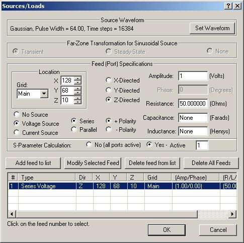The width and height of the screenshot is (244, 243).
Task: Click the Z location field
Action: tap(67, 100)
